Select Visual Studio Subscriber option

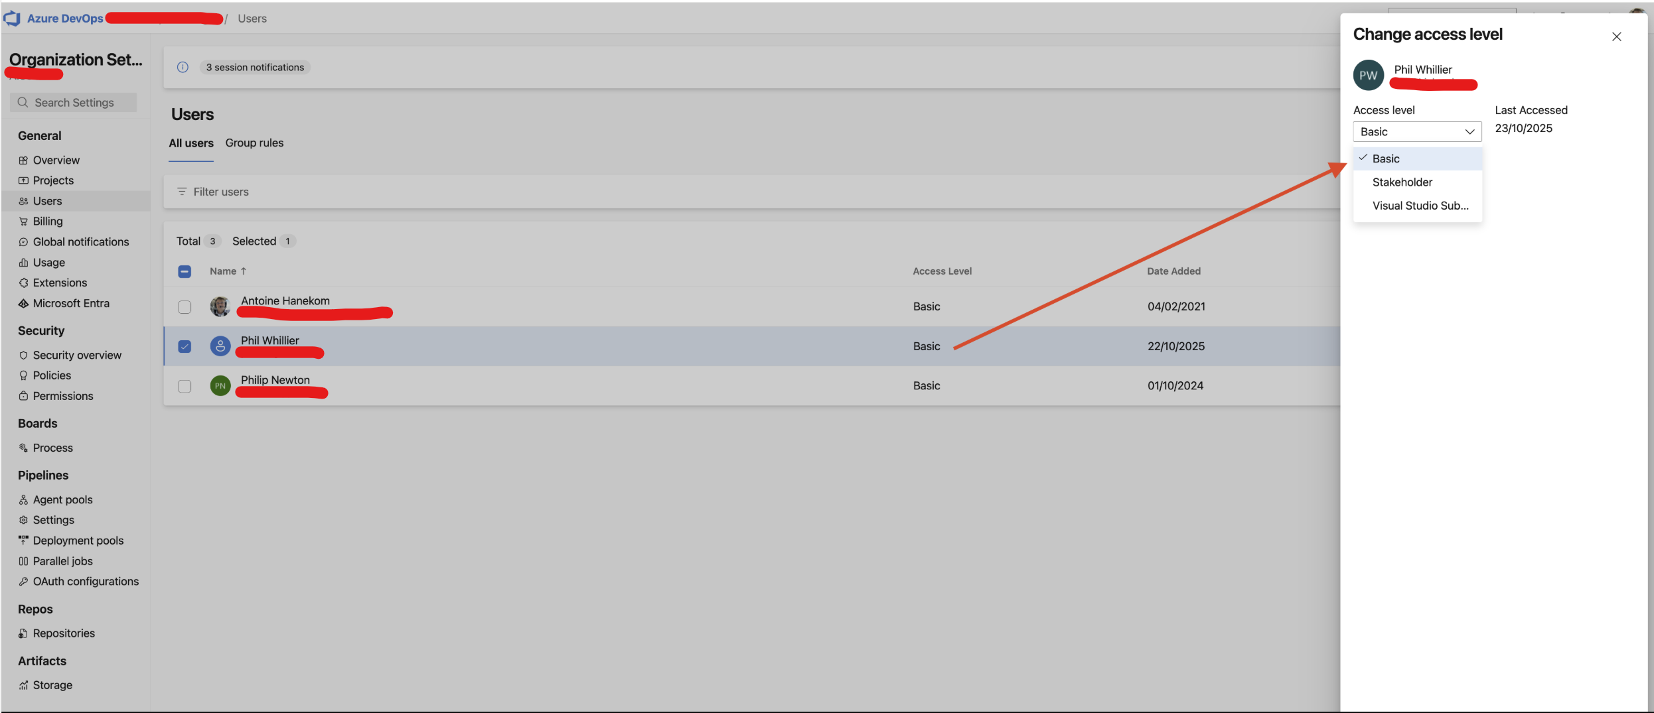(x=1418, y=206)
